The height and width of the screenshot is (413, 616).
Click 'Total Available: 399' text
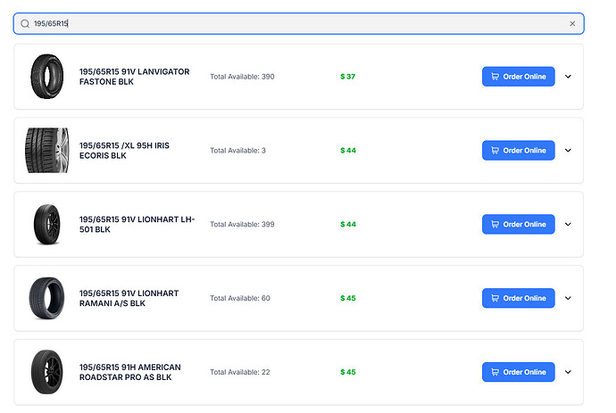click(242, 224)
